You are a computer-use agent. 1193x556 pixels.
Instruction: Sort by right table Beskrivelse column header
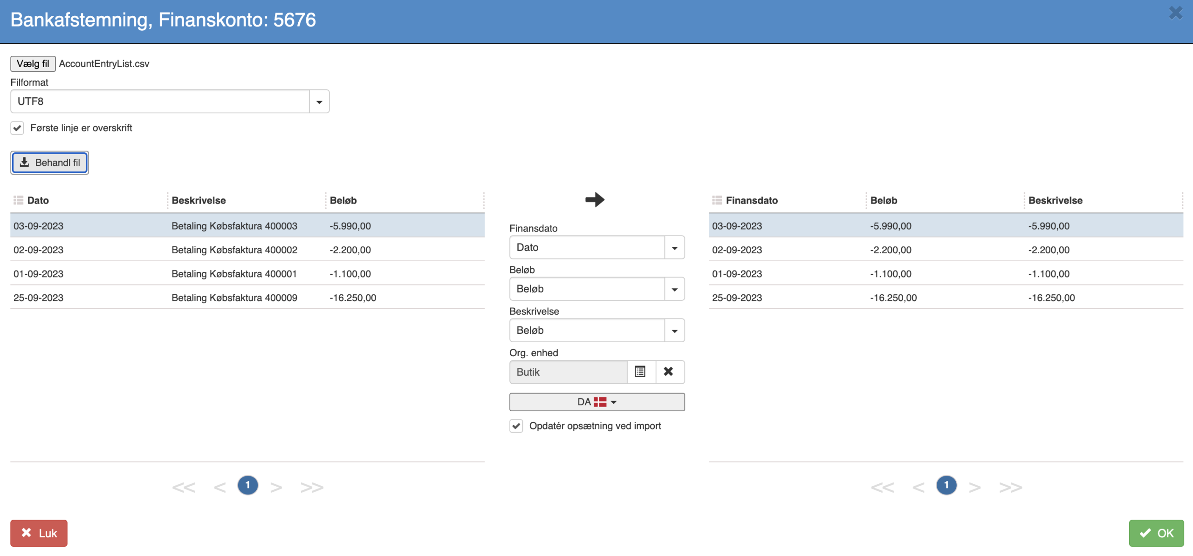pos(1055,200)
